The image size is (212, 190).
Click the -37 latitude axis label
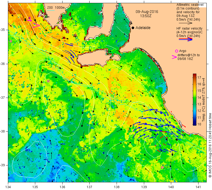3,97
